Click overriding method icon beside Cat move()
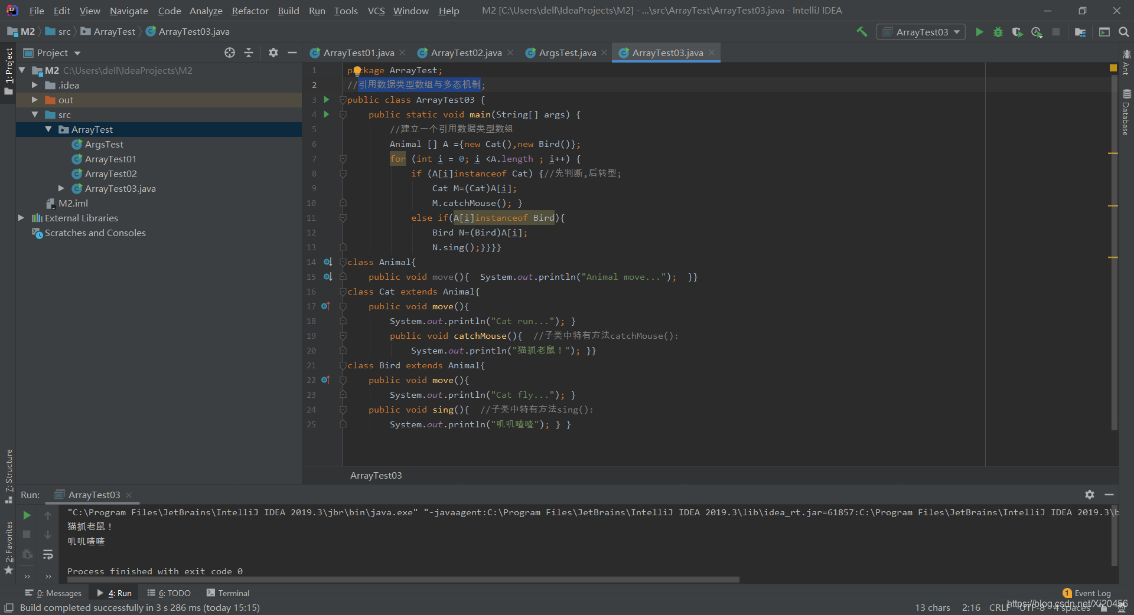1134x615 pixels. [325, 306]
